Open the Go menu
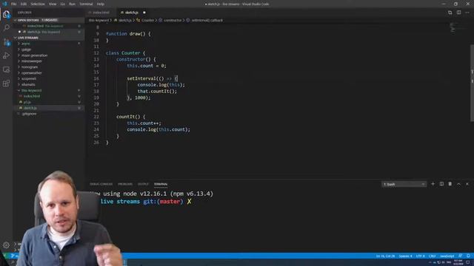 point(62,4)
